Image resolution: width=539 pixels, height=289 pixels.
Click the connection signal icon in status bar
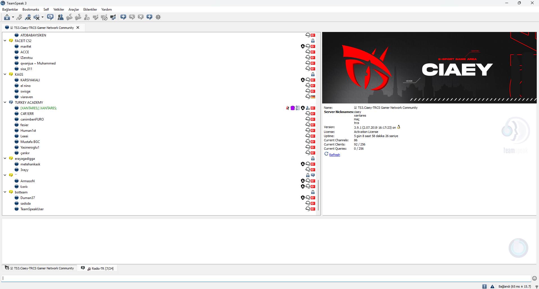(536, 287)
